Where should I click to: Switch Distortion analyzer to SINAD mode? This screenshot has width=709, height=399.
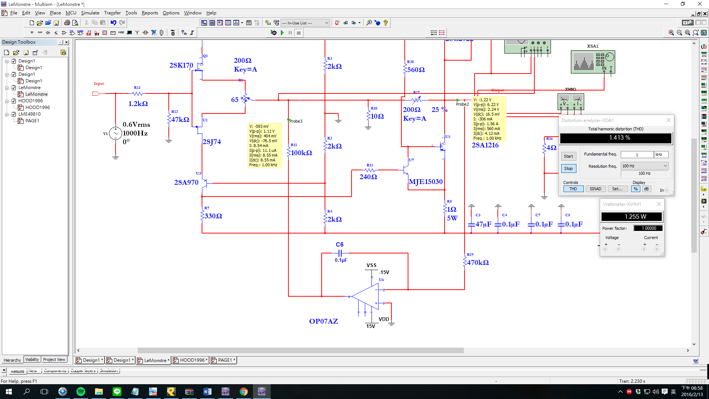point(595,189)
